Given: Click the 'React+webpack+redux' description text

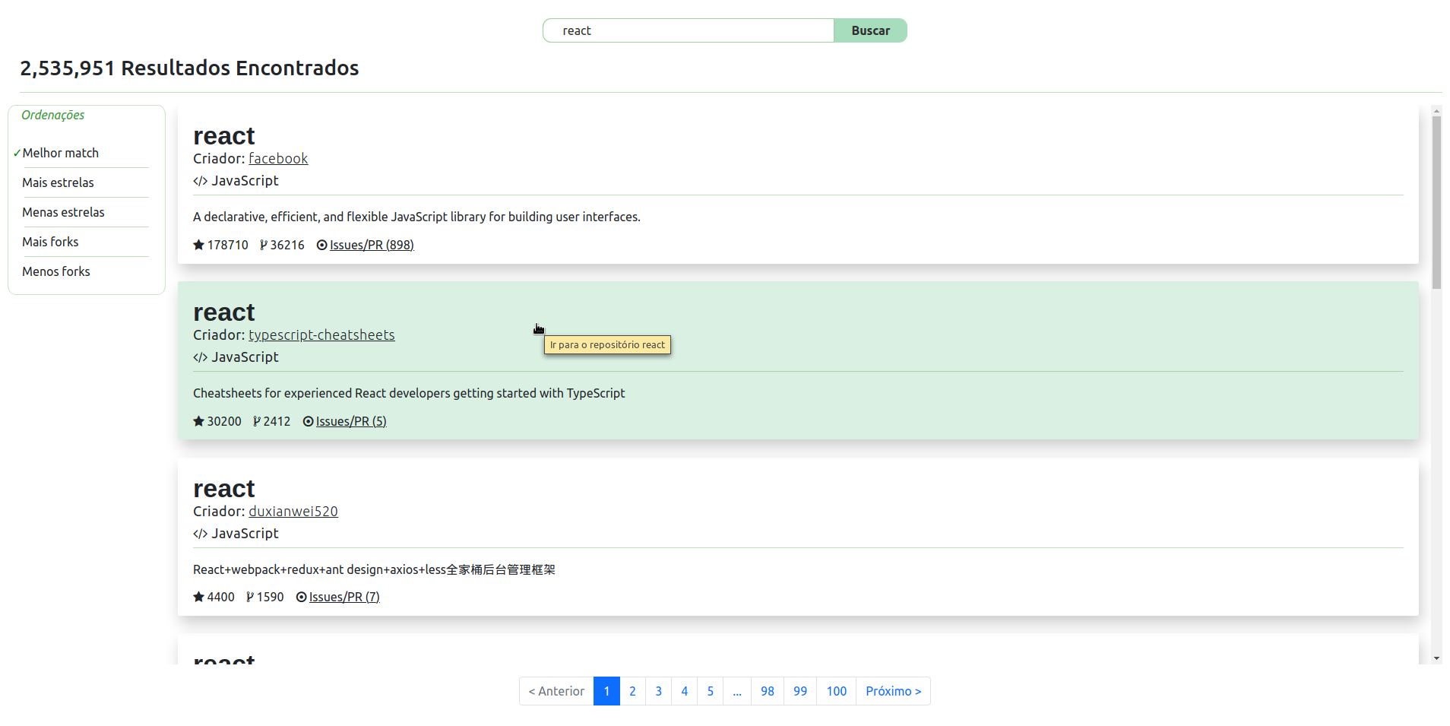Looking at the screenshot, I should coord(374,569).
